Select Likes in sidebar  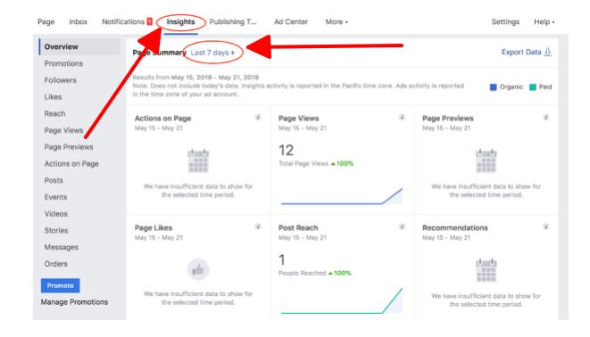coord(53,97)
